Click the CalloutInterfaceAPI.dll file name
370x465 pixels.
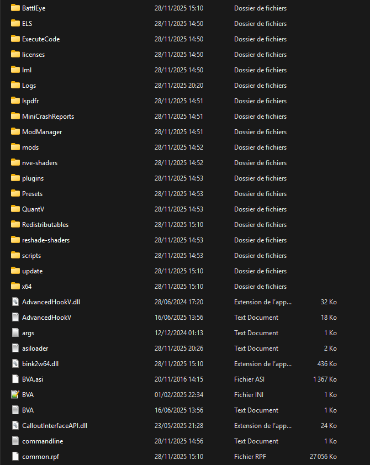pos(55,426)
